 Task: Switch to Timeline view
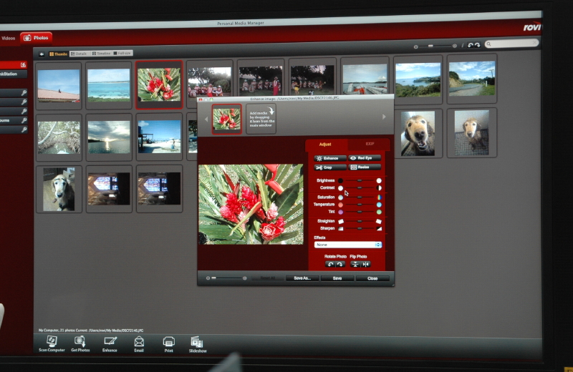pos(101,54)
